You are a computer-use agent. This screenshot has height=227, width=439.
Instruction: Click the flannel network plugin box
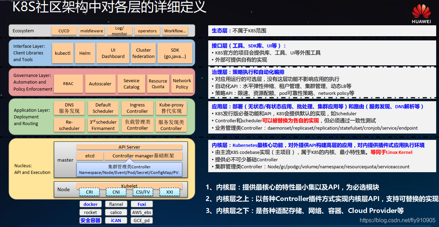pos(116,204)
